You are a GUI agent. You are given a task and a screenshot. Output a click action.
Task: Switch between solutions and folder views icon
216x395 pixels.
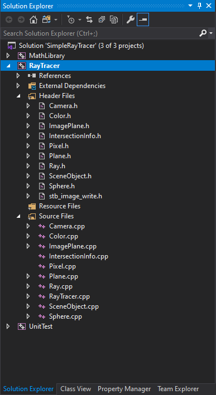click(x=47, y=19)
